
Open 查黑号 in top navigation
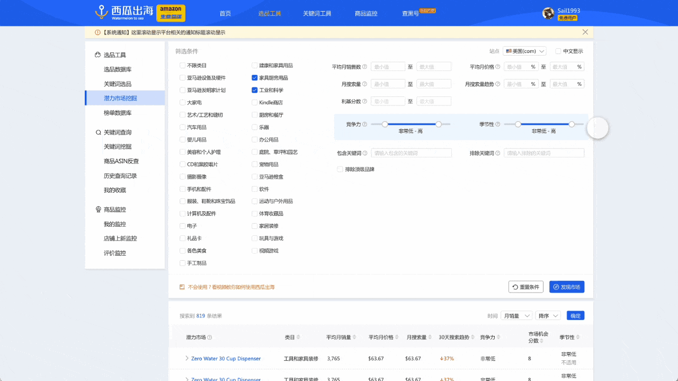[x=411, y=13]
